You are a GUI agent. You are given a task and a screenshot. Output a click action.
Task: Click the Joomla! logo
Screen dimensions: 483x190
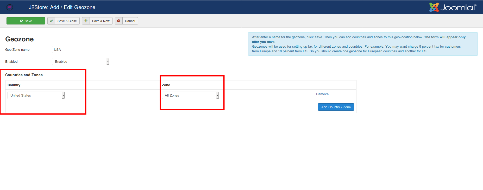[453, 7]
